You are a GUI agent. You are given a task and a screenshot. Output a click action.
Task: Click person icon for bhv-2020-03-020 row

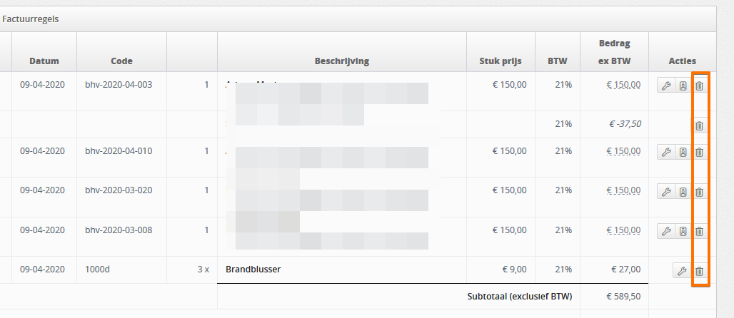pos(683,192)
